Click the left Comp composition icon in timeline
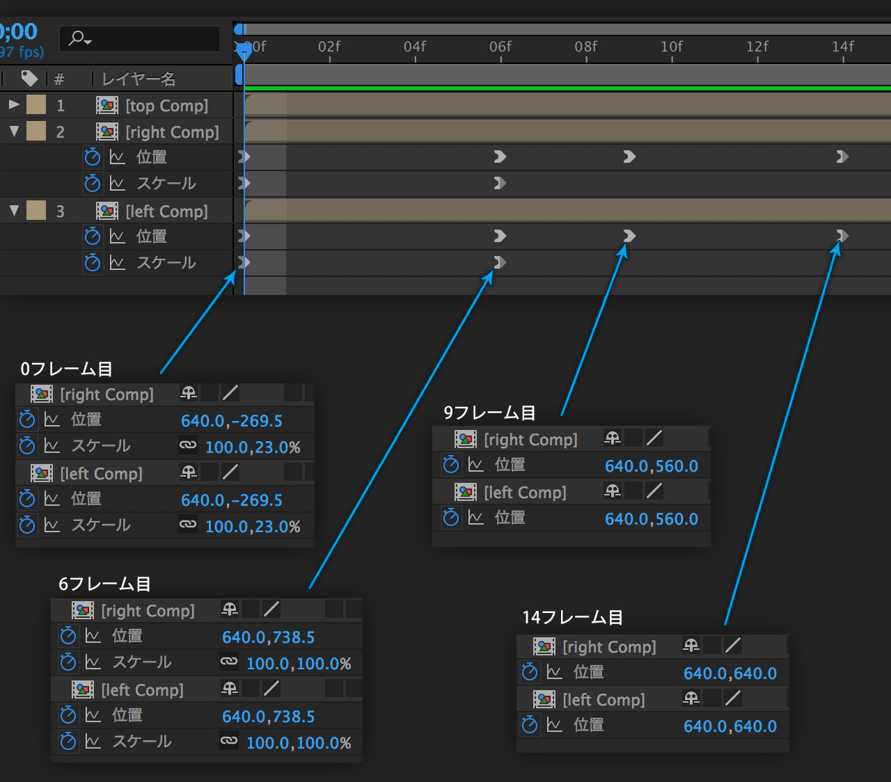 107,212
